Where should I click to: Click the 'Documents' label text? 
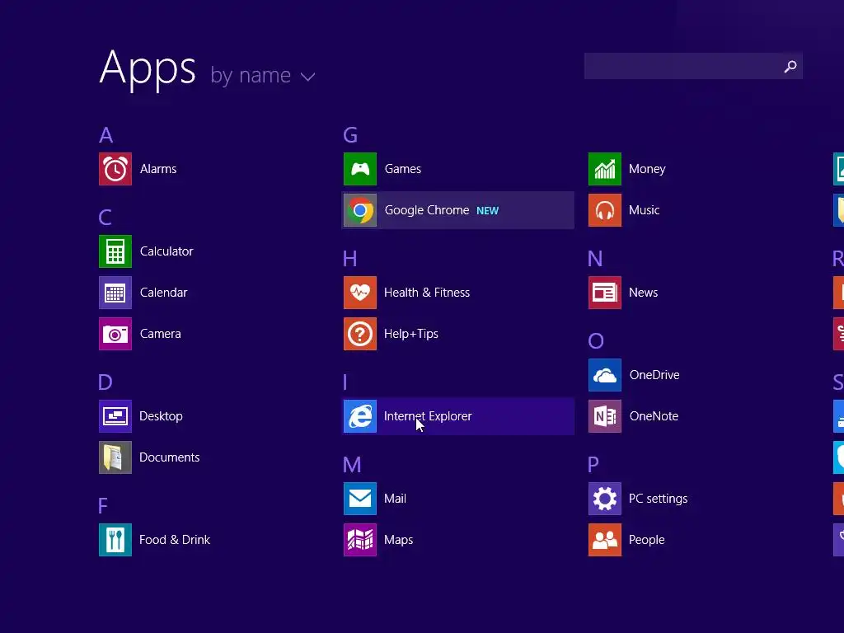170,457
